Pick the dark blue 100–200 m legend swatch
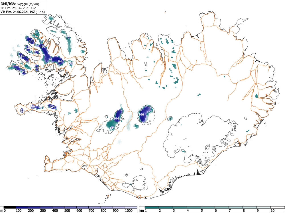285x213 pixels. coord(22,207)
